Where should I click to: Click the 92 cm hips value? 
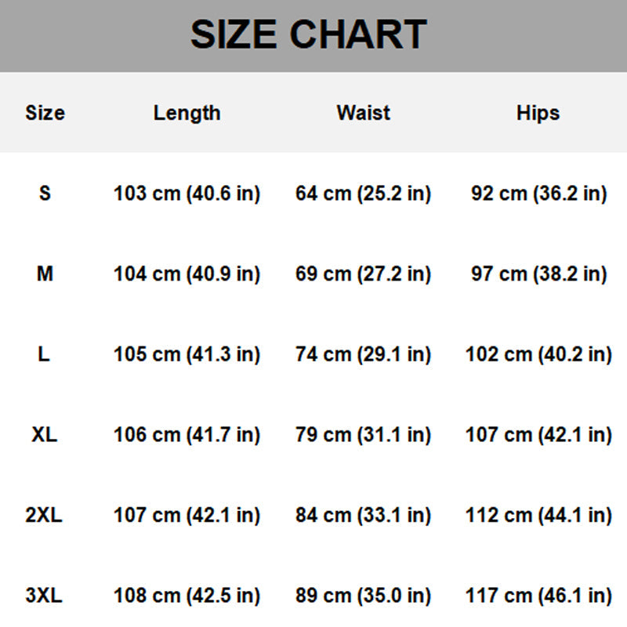pos(538,194)
